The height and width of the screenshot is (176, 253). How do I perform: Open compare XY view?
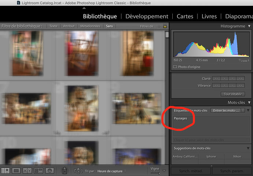coord(27,170)
